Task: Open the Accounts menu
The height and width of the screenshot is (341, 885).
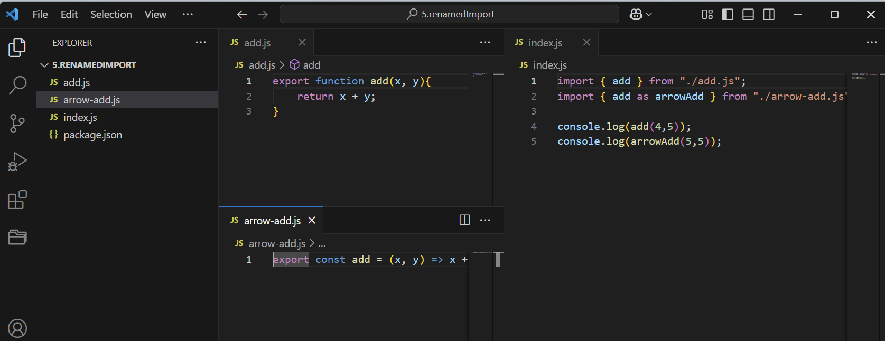Action: coord(17,328)
